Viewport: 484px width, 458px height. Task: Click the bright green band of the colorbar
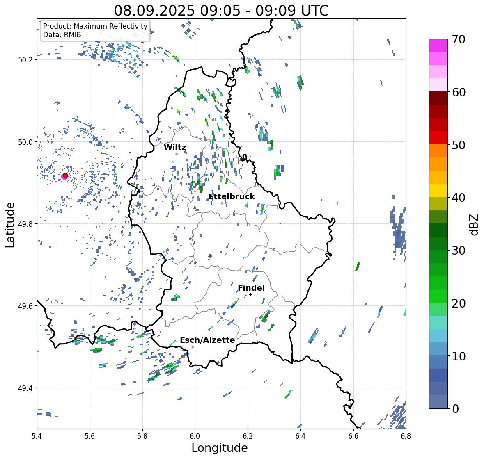click(x=438, y=296)
